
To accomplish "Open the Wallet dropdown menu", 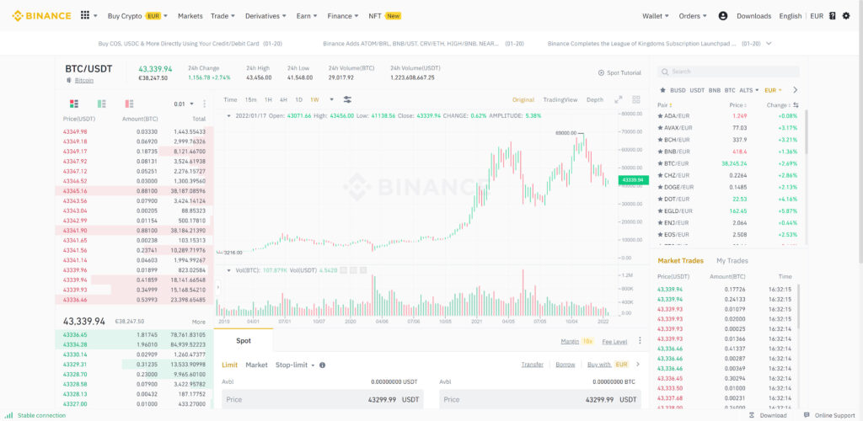I will pos(656,16).
